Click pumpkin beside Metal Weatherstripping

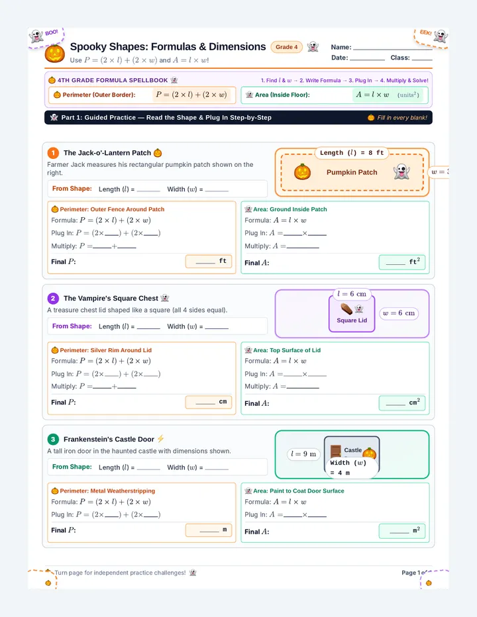coord(55,491)
